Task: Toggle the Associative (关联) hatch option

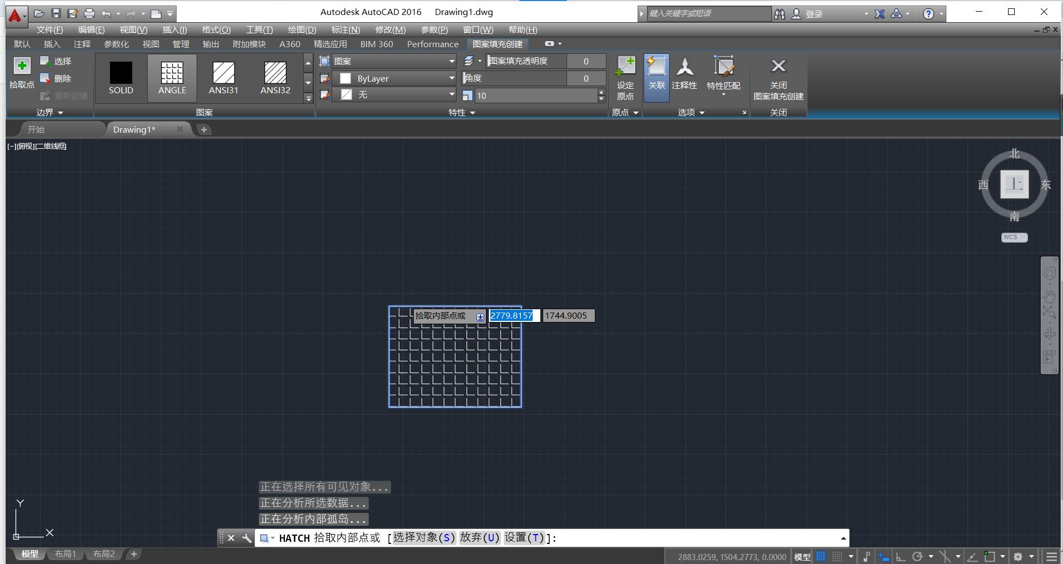Action: tap(656, 77)
